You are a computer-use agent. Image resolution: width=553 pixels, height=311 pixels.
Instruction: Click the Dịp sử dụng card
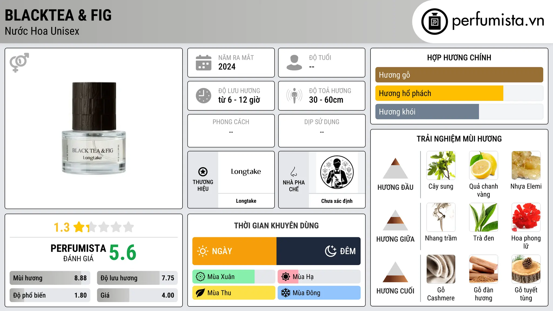tap(322, 131)
